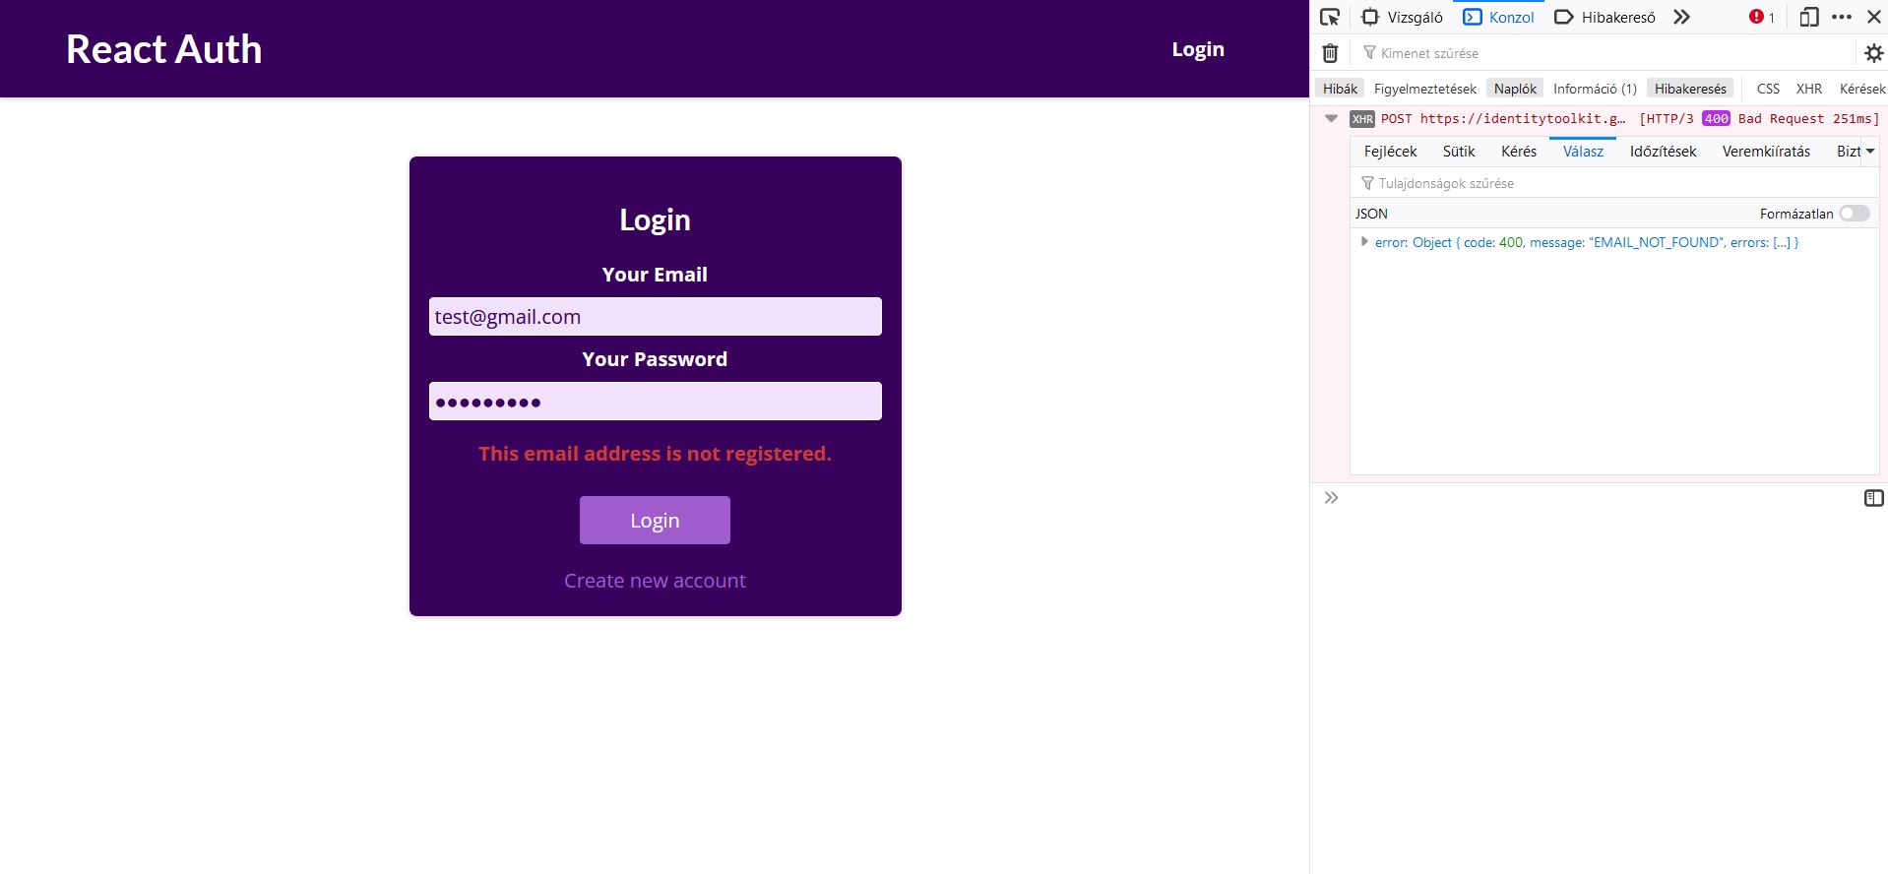Collapse the POST request entry arrow
This screenshot has height=874, width=1888.
pyautogui.click(x=1331, y=118)
